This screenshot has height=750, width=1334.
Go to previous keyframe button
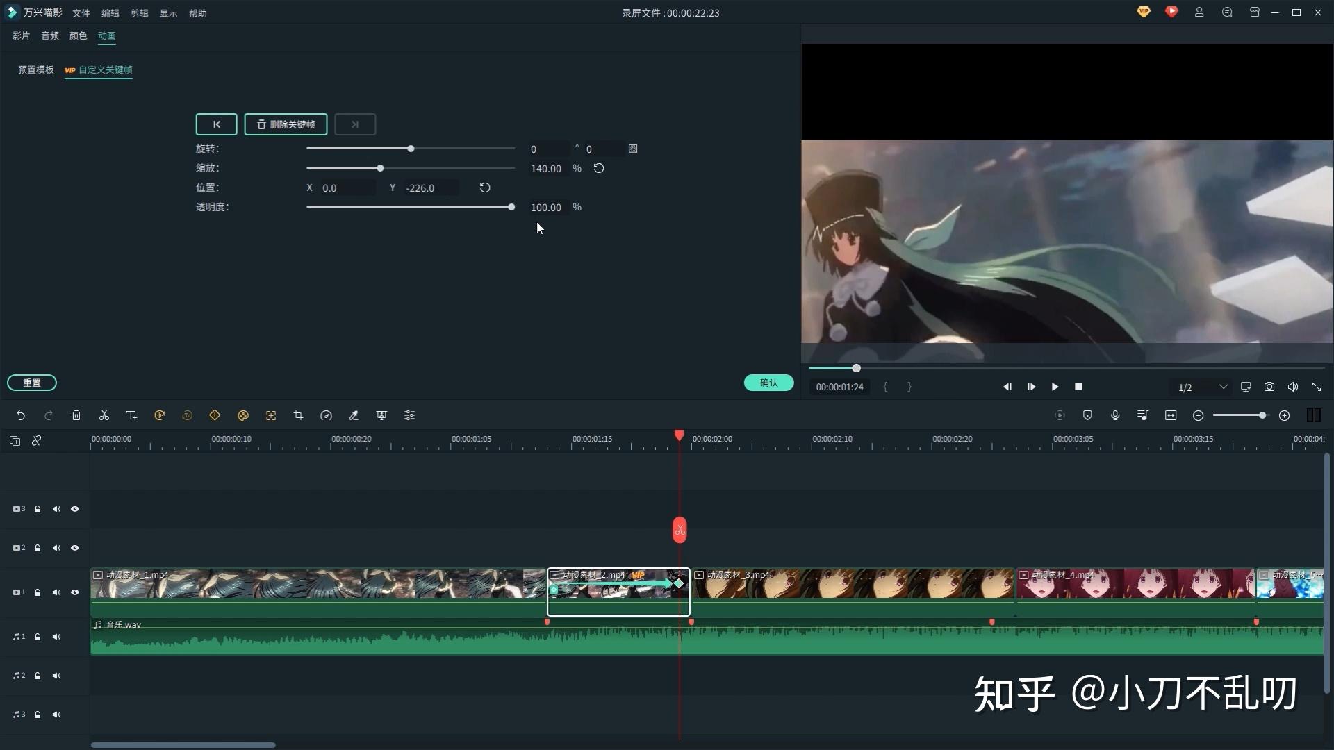pos(216,124)
